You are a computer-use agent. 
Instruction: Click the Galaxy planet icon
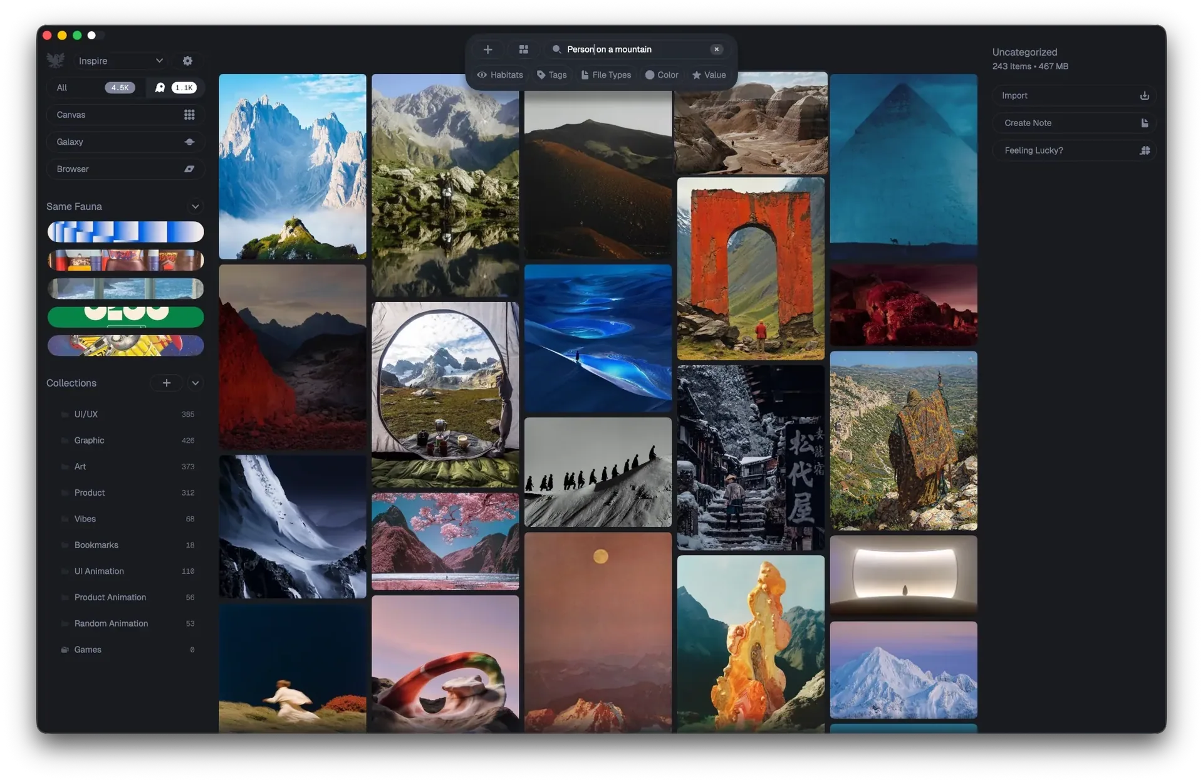point(189,142)
